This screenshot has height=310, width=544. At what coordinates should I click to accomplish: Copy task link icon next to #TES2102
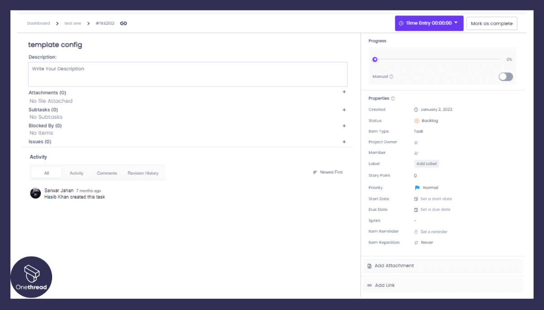point(123,24)
